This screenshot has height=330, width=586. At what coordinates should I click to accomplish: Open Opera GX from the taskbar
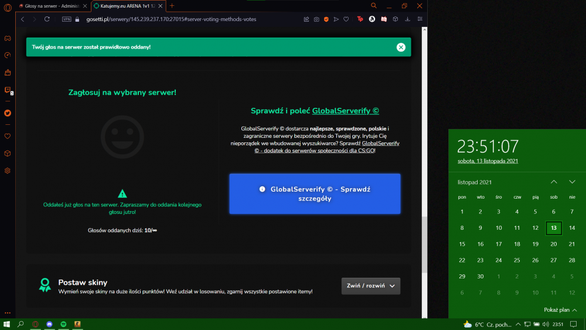pyautogui.click(x=35, y=324)
